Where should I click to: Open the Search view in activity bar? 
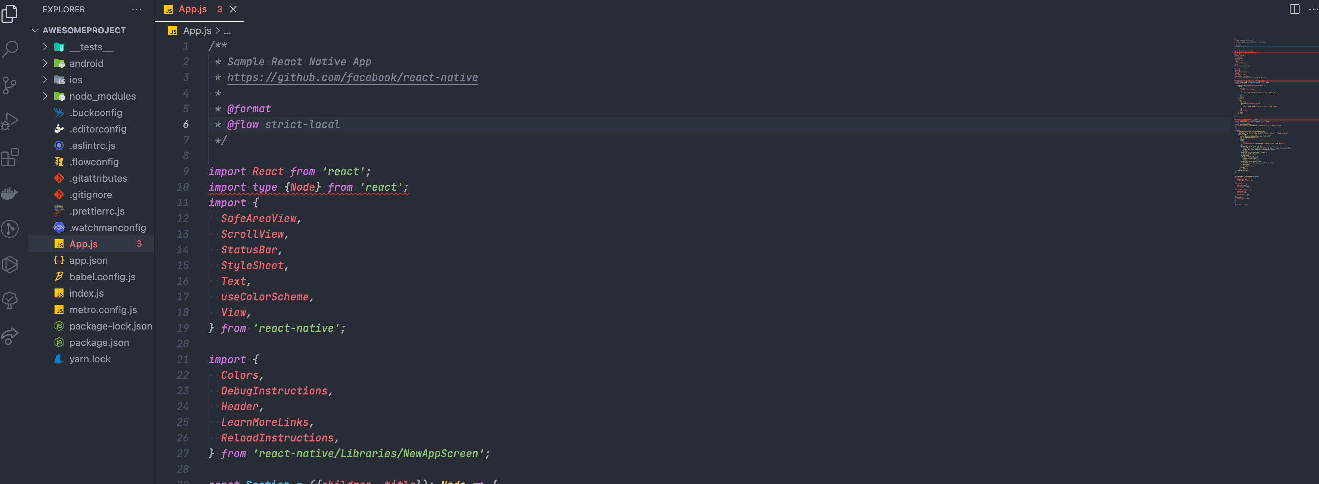(x=10, y=49)
